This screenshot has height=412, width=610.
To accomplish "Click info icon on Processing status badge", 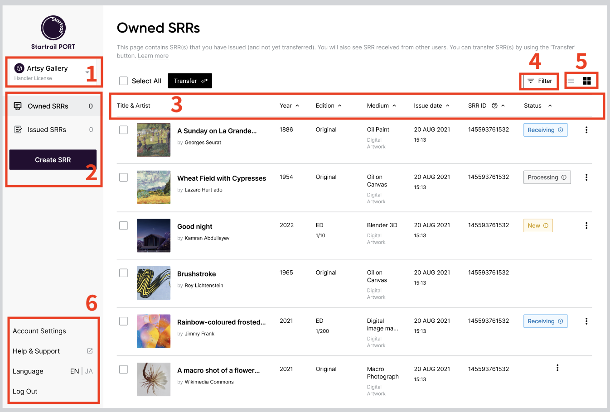I will pos(564,177).
